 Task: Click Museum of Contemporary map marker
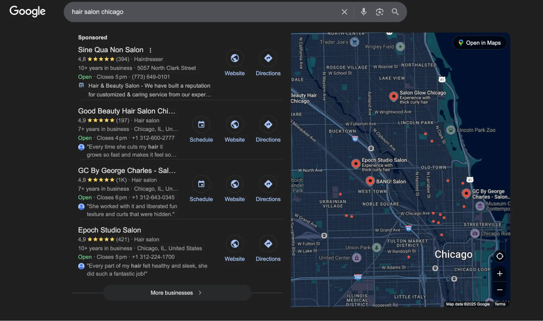click(480, 206)
